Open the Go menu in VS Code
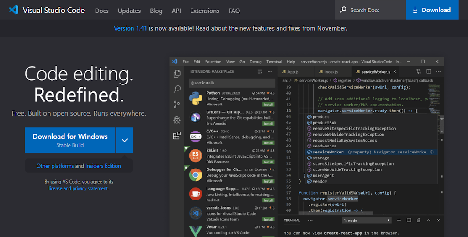 click(x=242, y=62)
